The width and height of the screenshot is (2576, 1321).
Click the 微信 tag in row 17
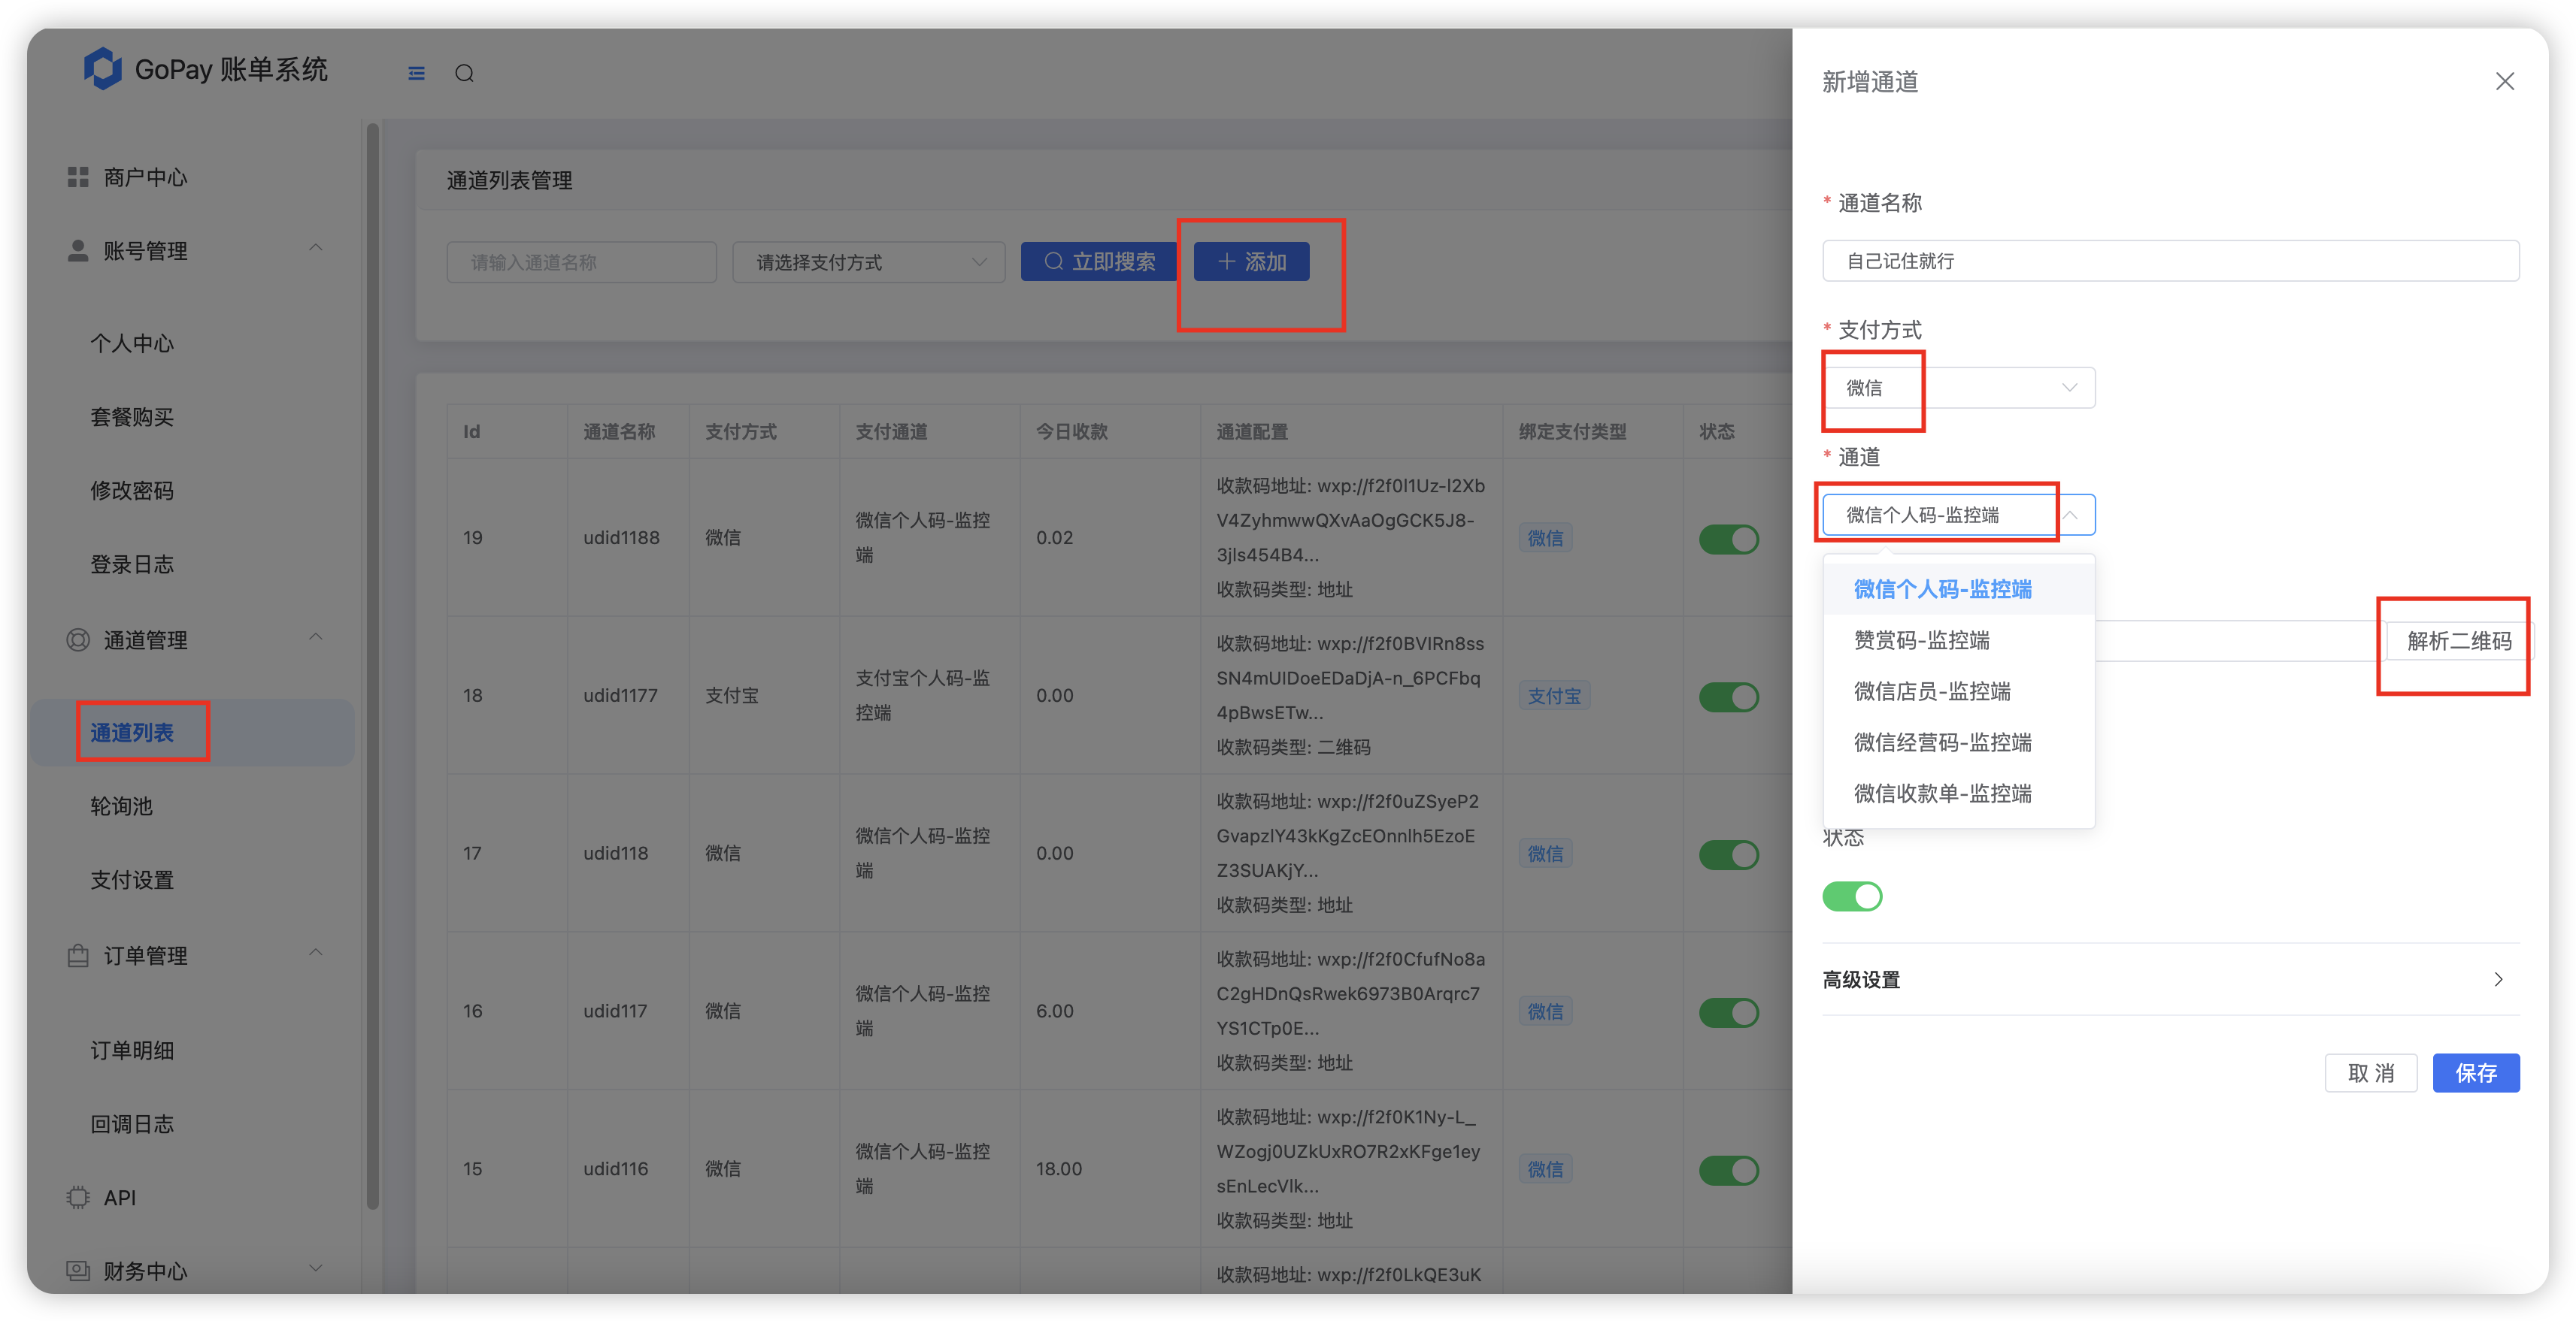1545,854
